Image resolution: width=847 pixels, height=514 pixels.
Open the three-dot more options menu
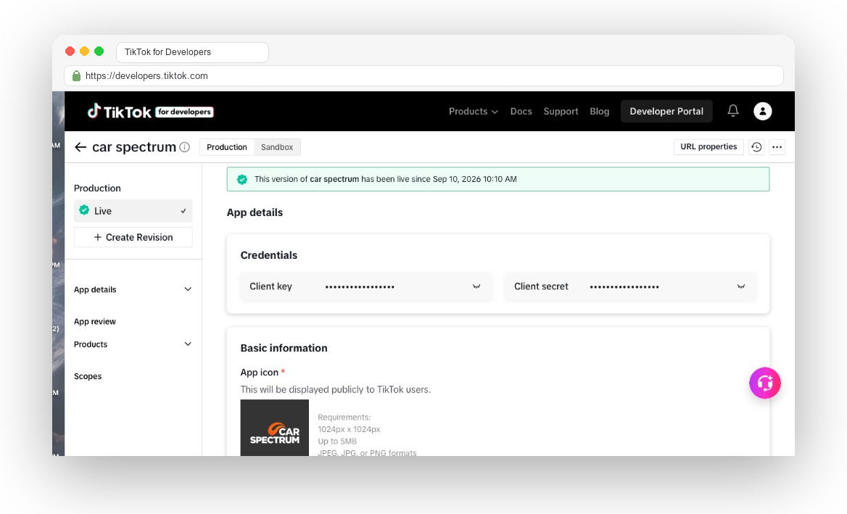click(x=777, y=147)
